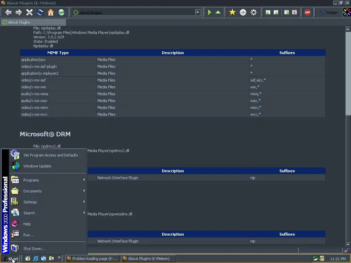Expand the Programs submenu

click(x=48, y=180)
